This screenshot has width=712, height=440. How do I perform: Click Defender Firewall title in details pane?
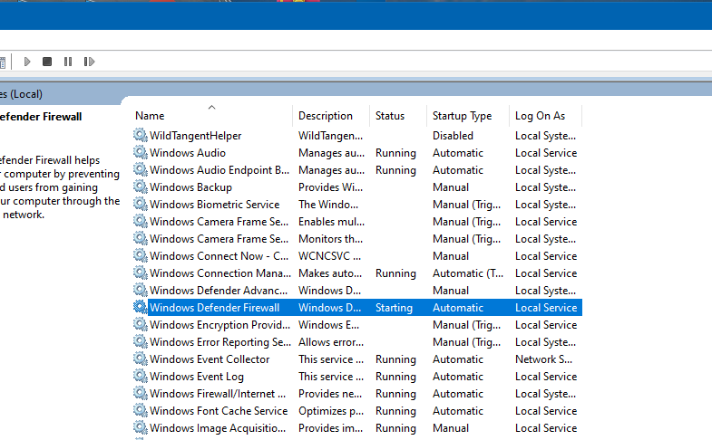point(41,117)
